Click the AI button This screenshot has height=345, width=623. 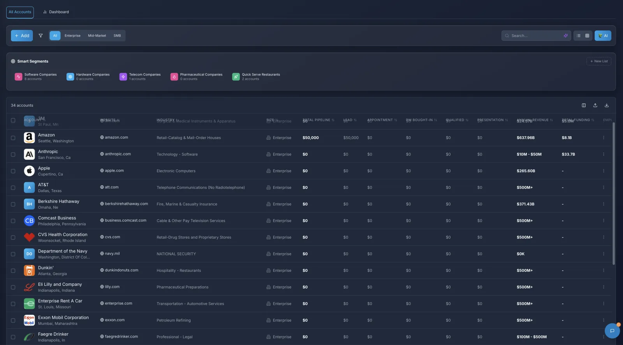[x=603, y=35]
